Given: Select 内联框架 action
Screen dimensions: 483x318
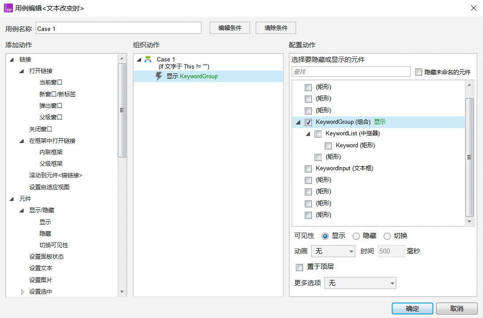Looking at the screenshot, I should [51, 152].
